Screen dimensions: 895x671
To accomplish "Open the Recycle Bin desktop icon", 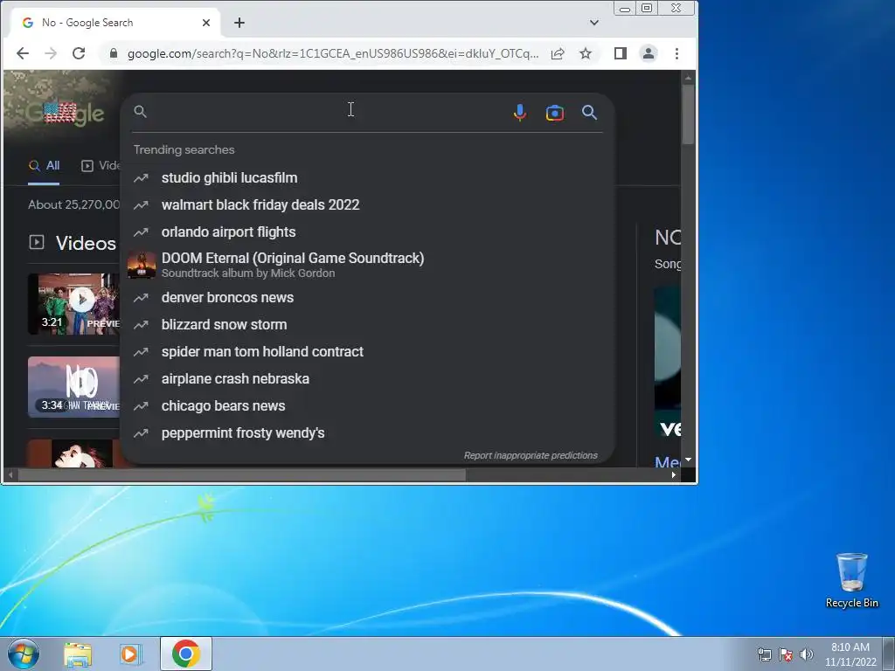I will [851, 580].
